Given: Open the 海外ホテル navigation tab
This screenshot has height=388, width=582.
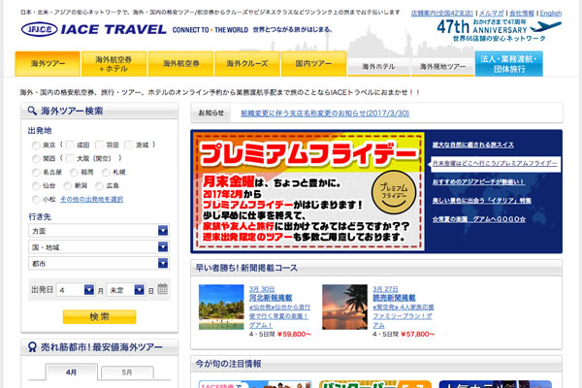Looking at the screenshot, I should point(378,67).
